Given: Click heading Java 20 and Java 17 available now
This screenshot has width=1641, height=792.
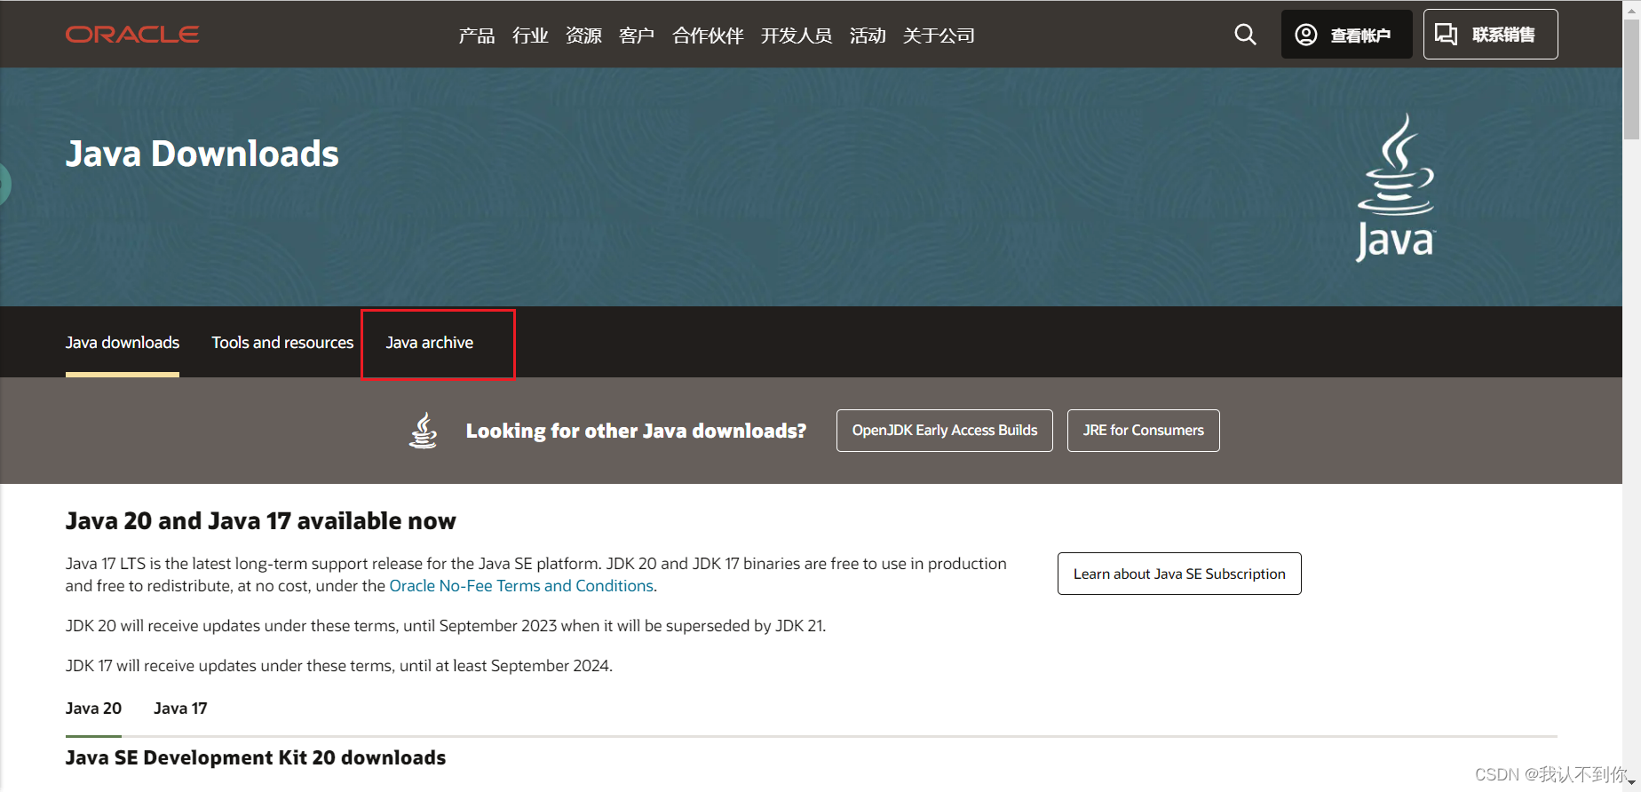Looking at the screenshot, I should (x=261, y=521).
